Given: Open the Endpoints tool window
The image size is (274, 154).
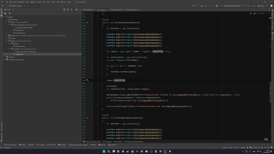Looking at the screenshot, I should [112, 145].
